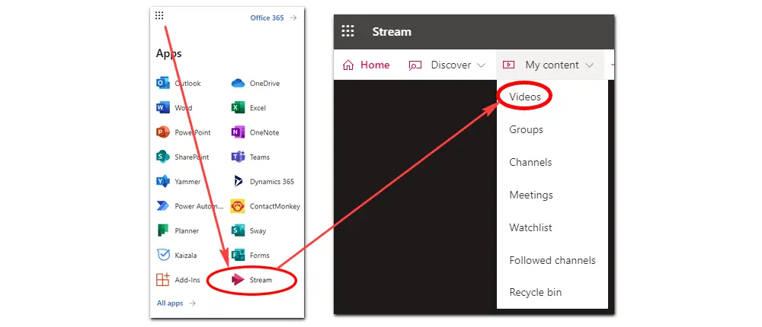Open the OneNote app icon
This screenshot has height=327, width=762.
point(238,132)
